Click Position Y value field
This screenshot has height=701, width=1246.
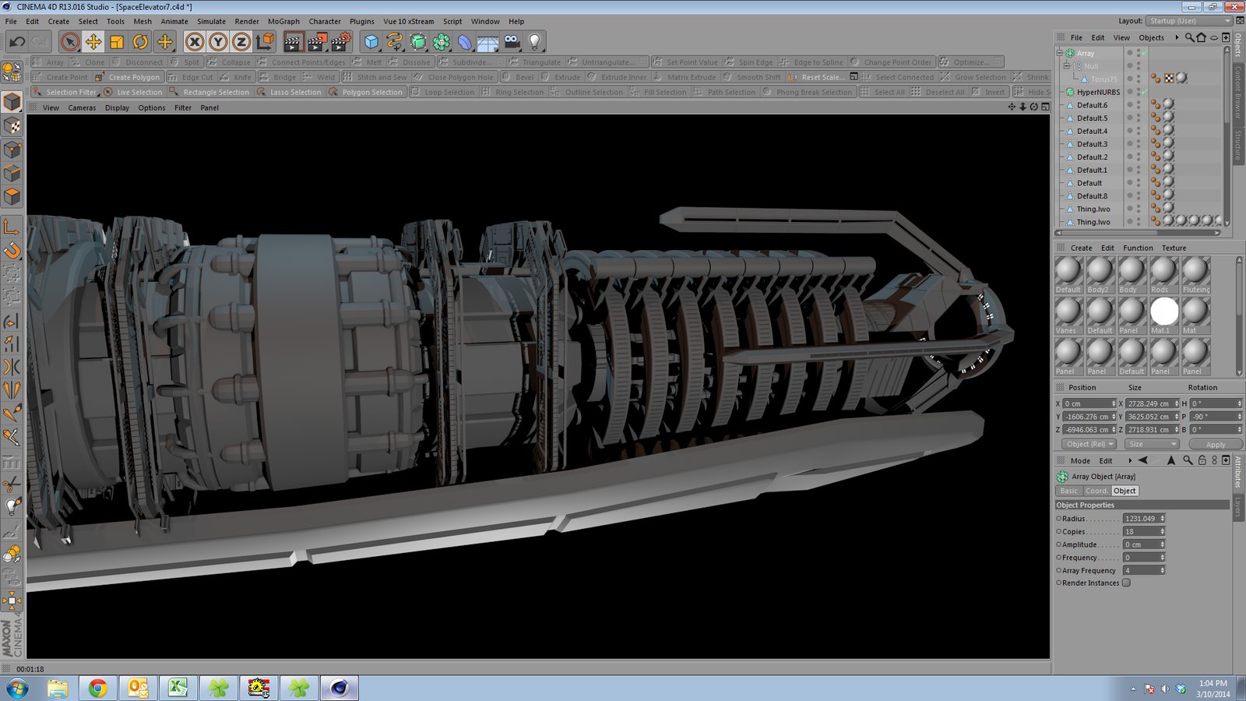(1089, 417)
